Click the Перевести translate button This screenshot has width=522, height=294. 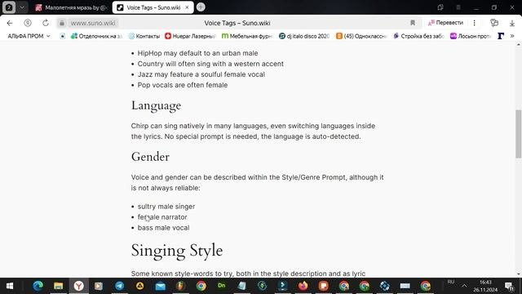pyautogui.click(x=446, y=23)
